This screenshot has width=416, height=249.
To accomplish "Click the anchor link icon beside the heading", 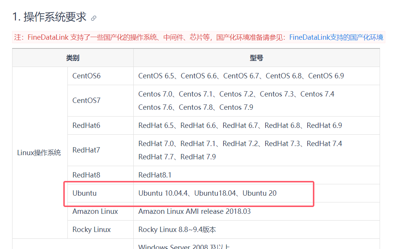I will coord(93,18).
